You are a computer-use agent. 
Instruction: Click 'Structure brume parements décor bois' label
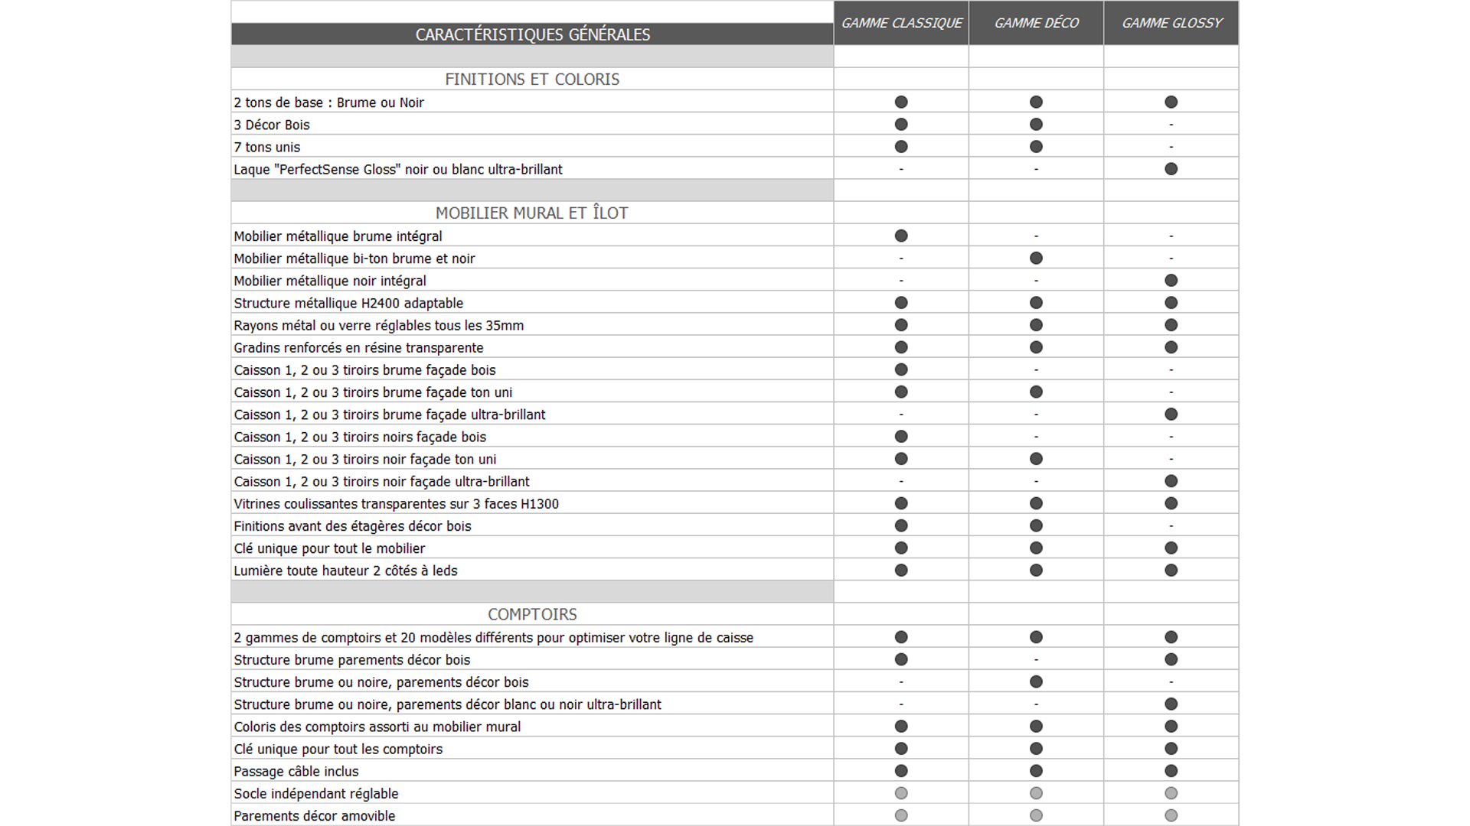tap(352, 660)
